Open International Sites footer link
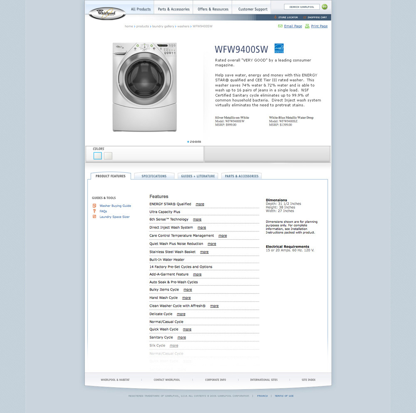 264,380
